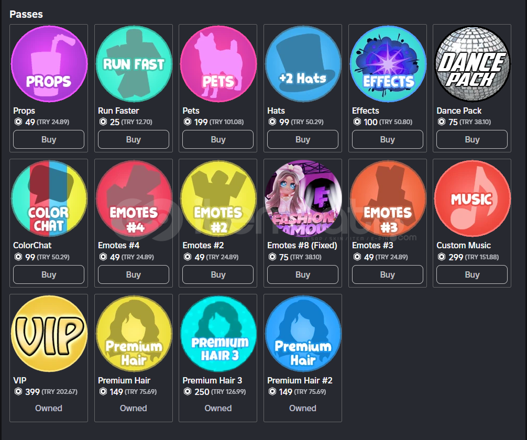This screenshot has height=440, width=527.
Task: Select the Music note pass icon
Action: (472, 199)
